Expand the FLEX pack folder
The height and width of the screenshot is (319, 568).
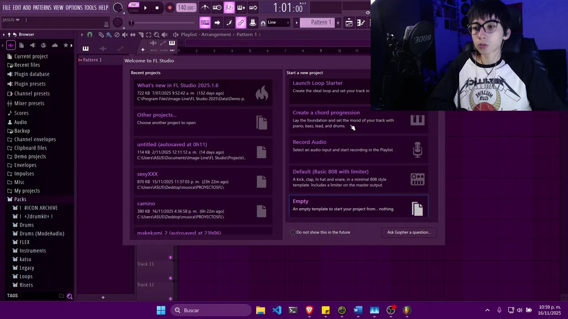21,242
